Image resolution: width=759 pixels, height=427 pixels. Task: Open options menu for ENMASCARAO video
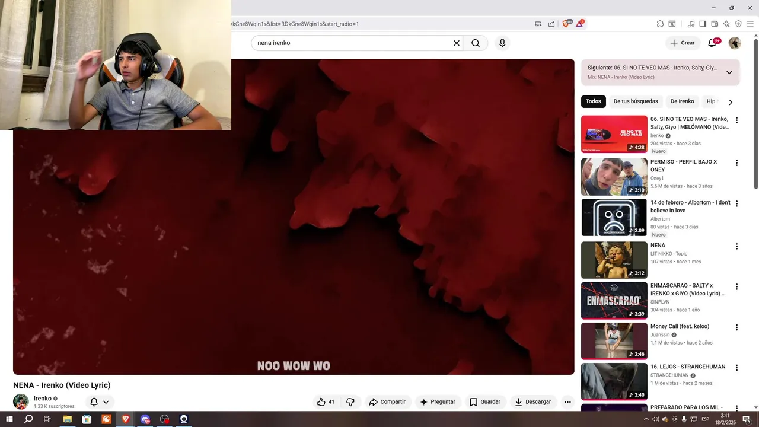coord(736,286)
